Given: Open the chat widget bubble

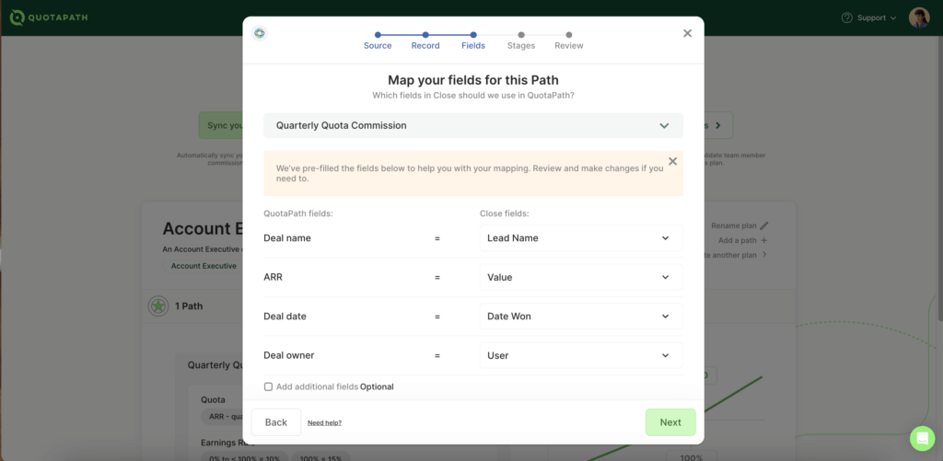Looking at the screenshot, I should pyautogui.click(x=922, y=438).
